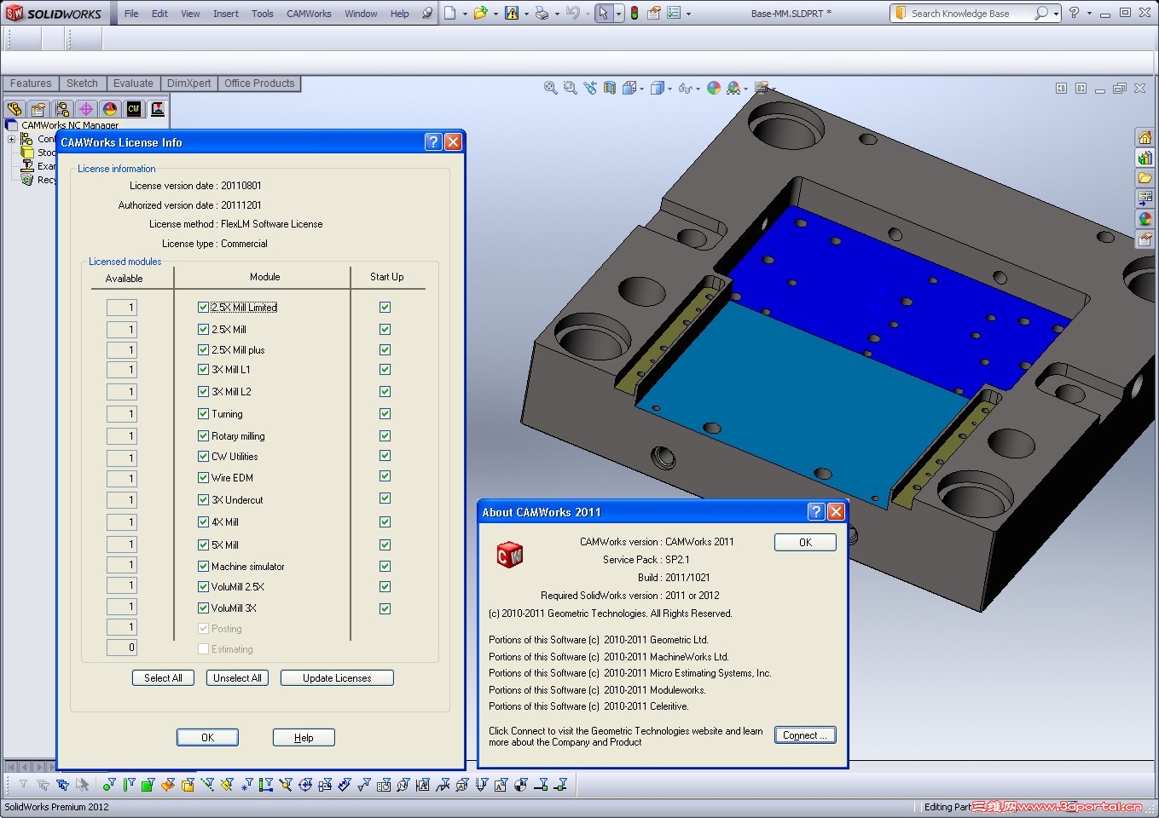This screenshot has width=1159, height=818.
Task: Open the CAMWorks menu
Action: coord(309,14)
